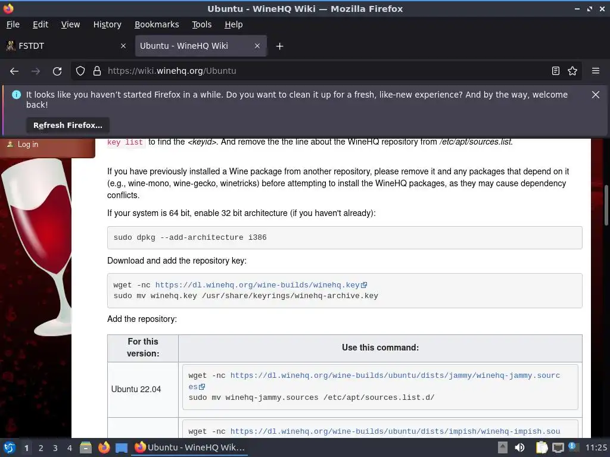Click the removable media eject tray icon

click(503, 447)
